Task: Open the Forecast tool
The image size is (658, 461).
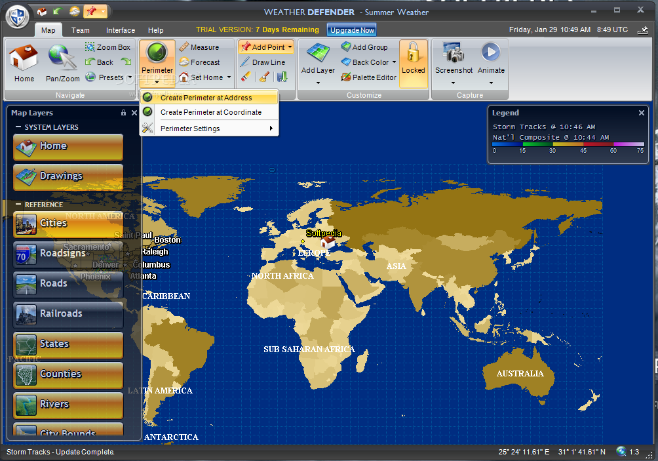Action: [x=199, y=62]
